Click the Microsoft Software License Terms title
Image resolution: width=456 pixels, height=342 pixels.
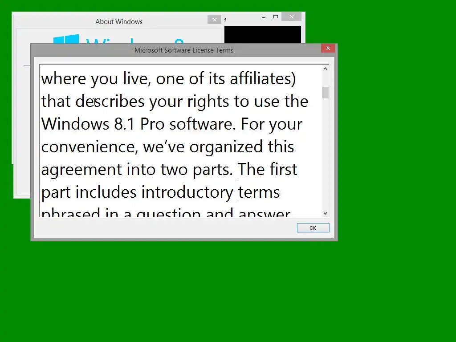click(184, 50)
